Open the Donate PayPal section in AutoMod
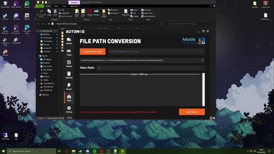Viewport: 274px width, 154px height. (x=69, y=86)
